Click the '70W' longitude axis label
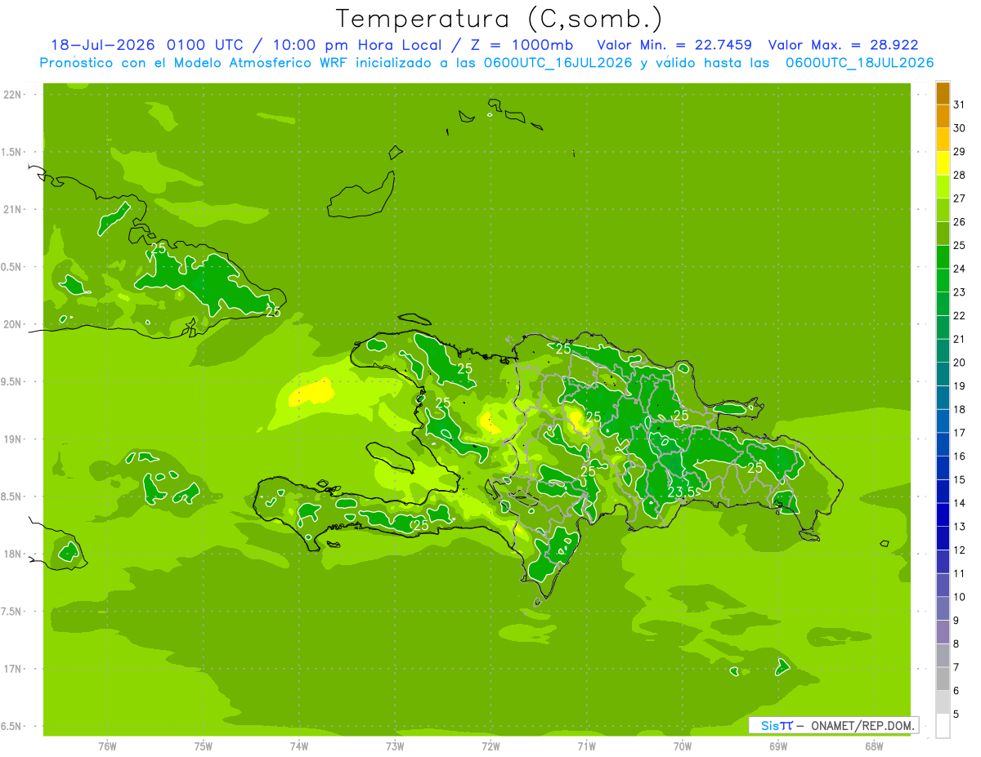Screen dimensions: 981x757 [683, 746]
